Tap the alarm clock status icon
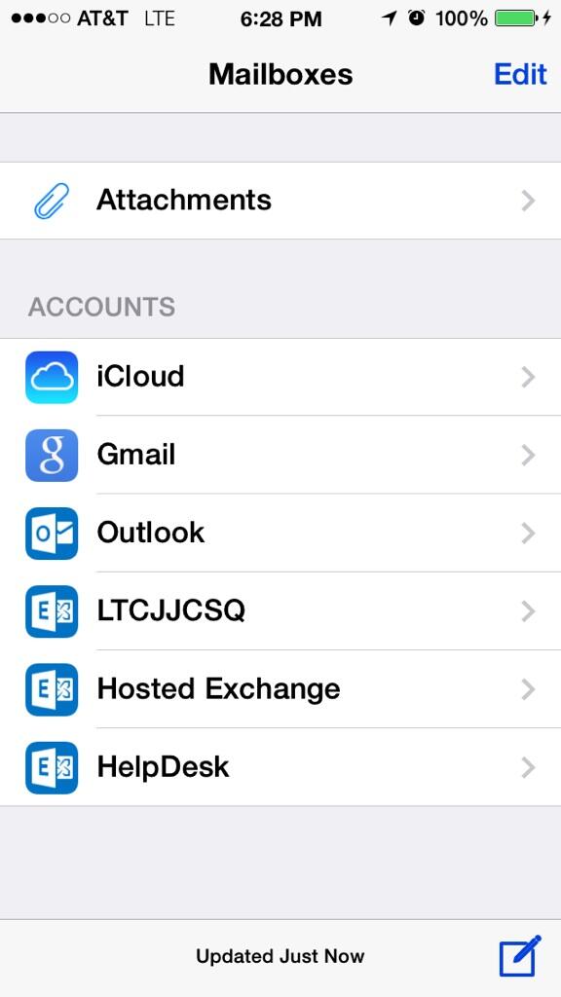 417,18
